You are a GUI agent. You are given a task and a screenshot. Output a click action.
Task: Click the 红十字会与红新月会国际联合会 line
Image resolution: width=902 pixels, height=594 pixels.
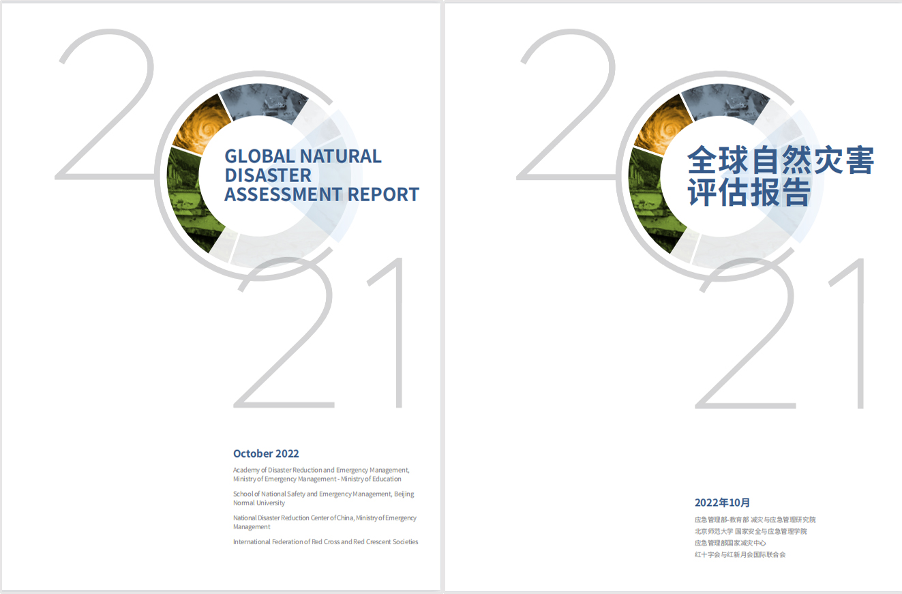pyautogui.click(x=740, y=554)
